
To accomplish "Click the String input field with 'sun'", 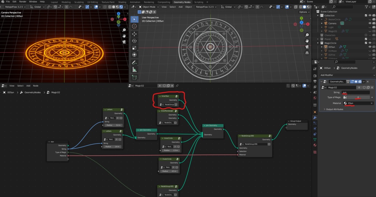I will coord(355,92).
